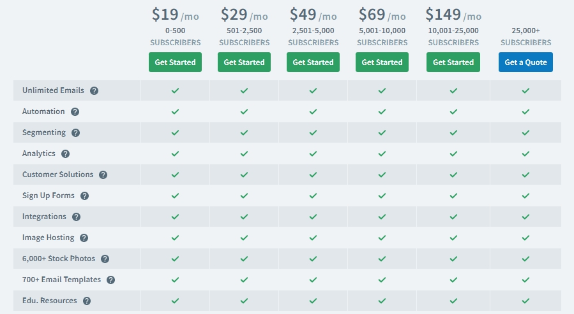Click the Integrations question mark icon
574x314 pixels.
point(77,217)
